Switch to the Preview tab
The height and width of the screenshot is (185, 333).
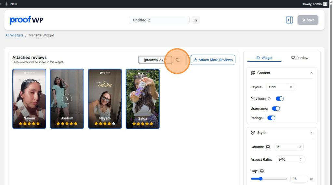(x=300, y=58)
